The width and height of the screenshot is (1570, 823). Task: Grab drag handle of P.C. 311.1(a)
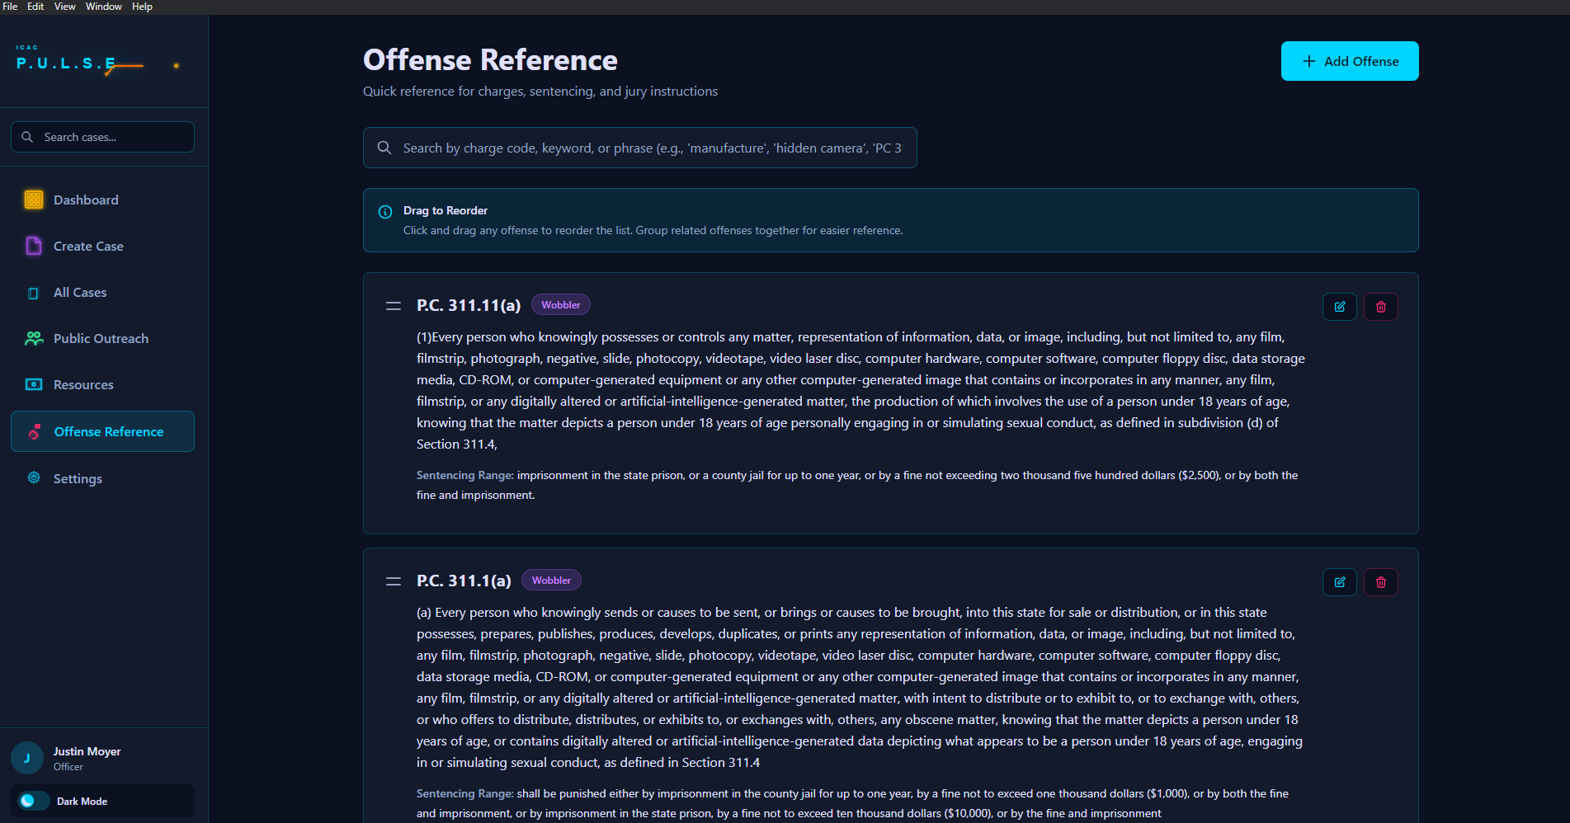coord(394,581)
